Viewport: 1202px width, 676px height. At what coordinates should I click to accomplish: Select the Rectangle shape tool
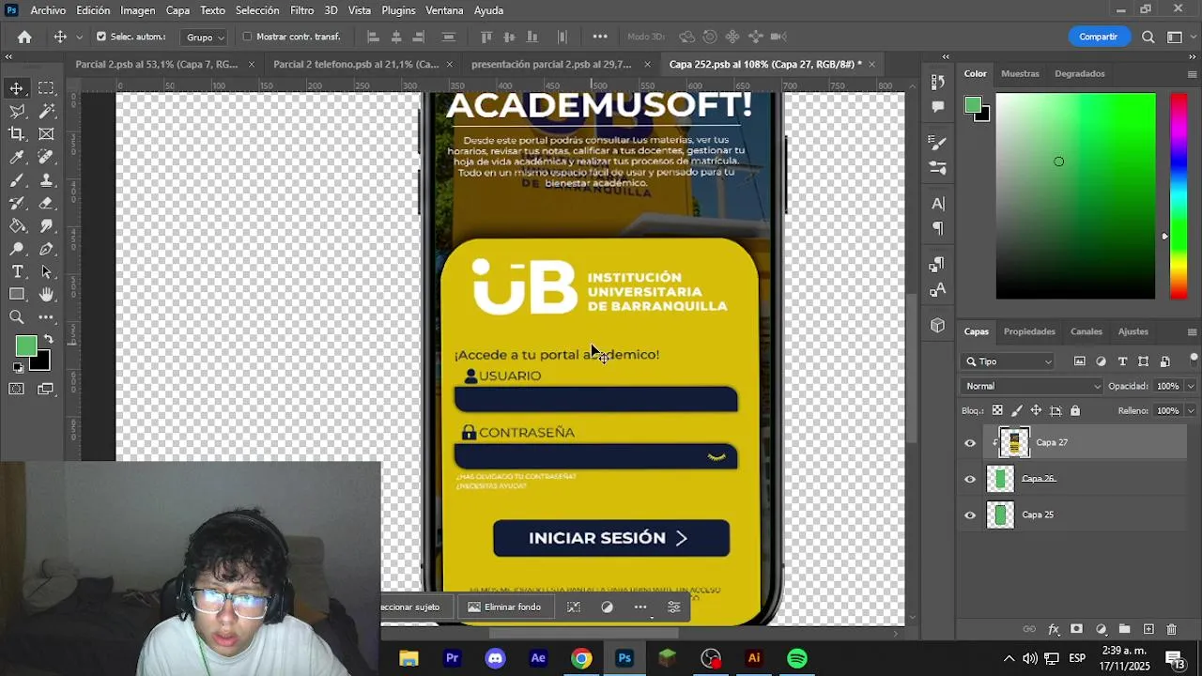coord(17,295)
